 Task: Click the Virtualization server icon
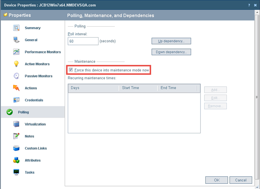pos(17,124)
